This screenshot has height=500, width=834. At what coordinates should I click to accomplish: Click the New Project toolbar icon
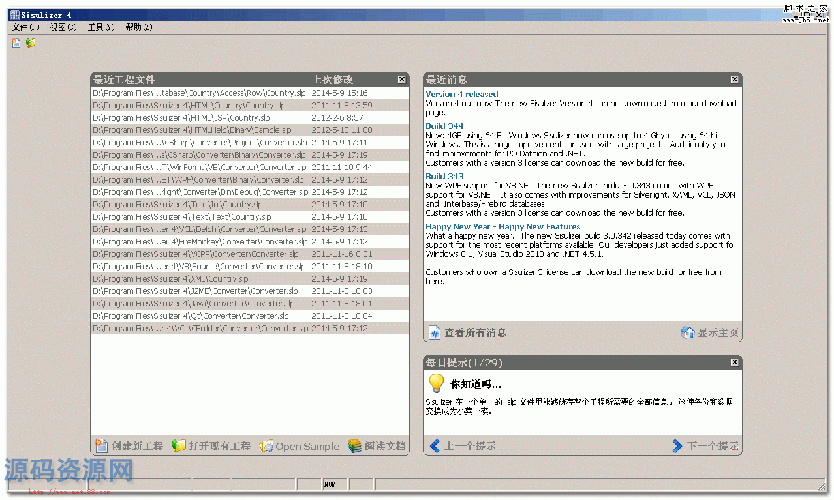15,42
